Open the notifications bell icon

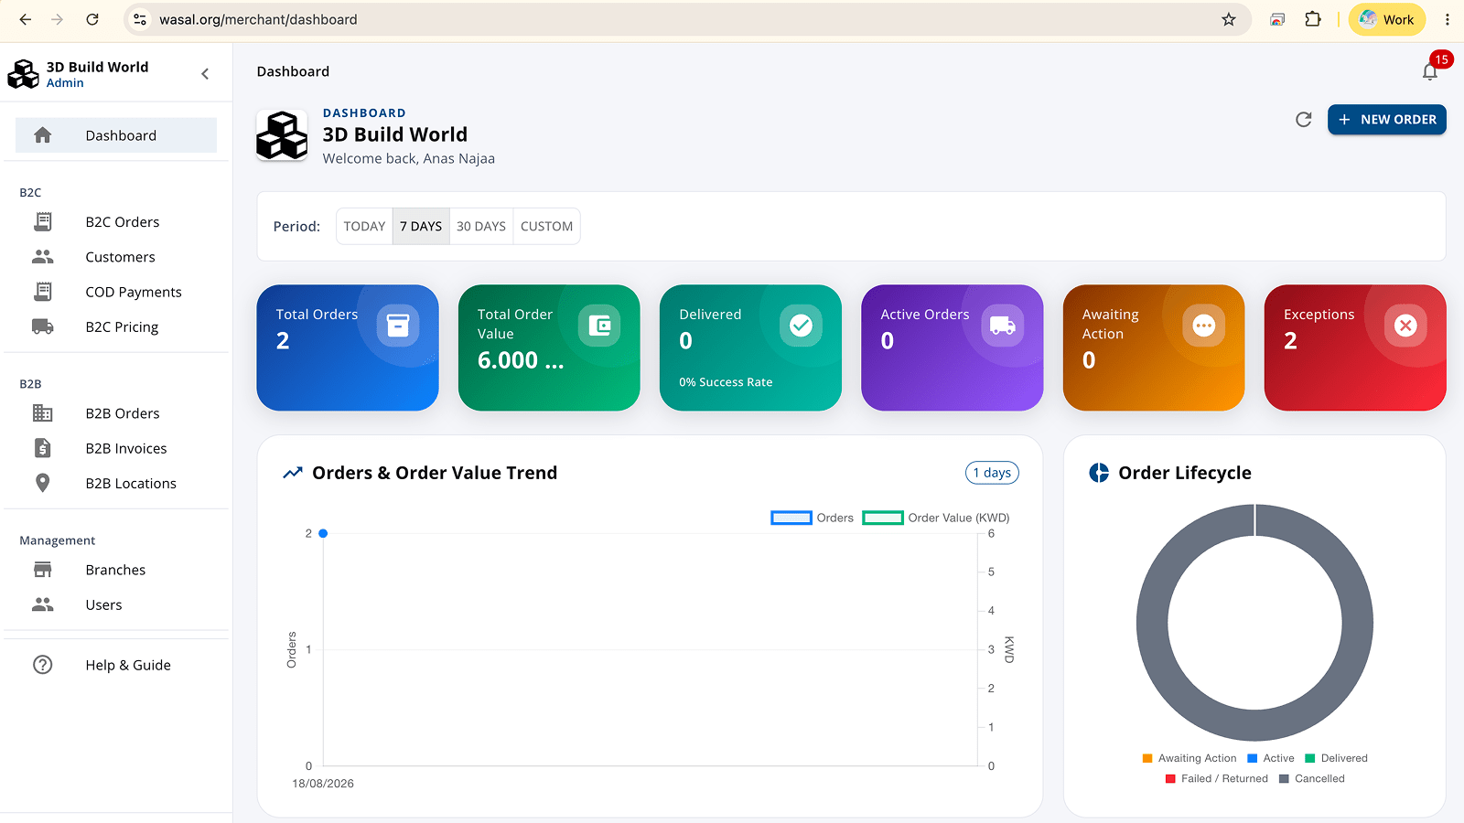coord(1429,71)
